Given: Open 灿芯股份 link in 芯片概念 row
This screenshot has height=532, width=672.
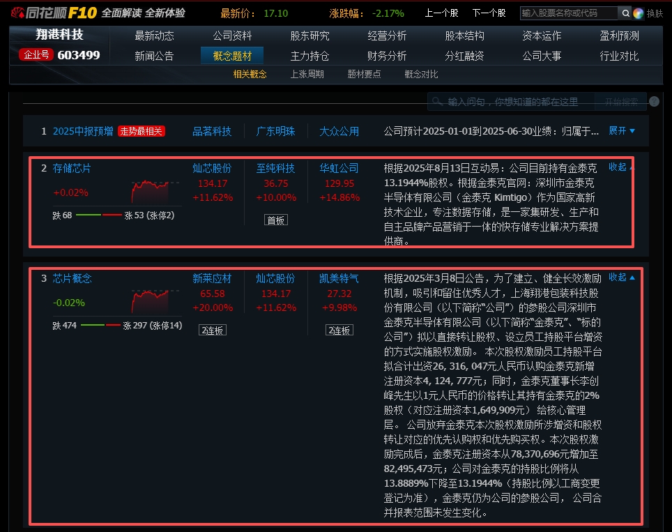Looking at the screenshot, I should 275,278.
